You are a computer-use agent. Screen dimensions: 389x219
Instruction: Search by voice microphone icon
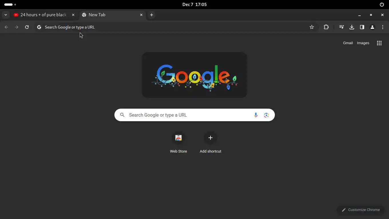pos(256,115)
